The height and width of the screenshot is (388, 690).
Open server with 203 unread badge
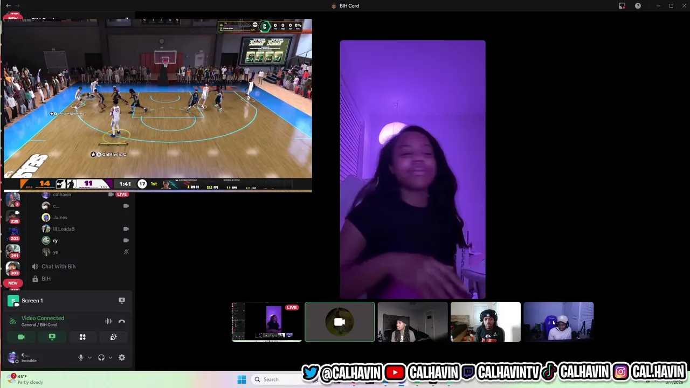pos(12,234)
